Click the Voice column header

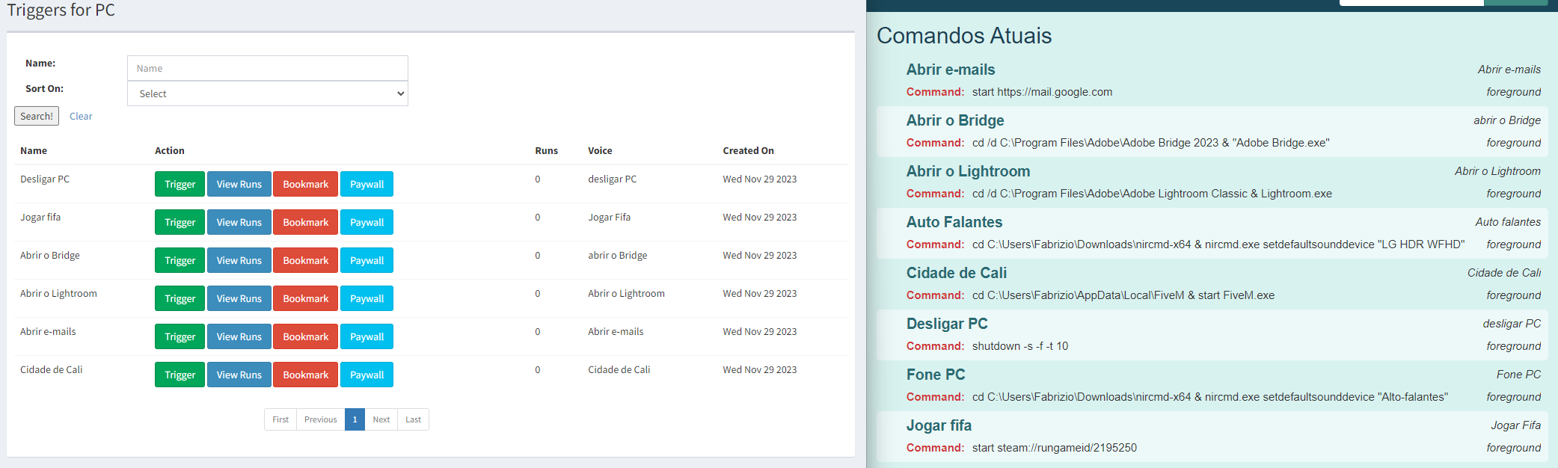[x=600, y=150]
